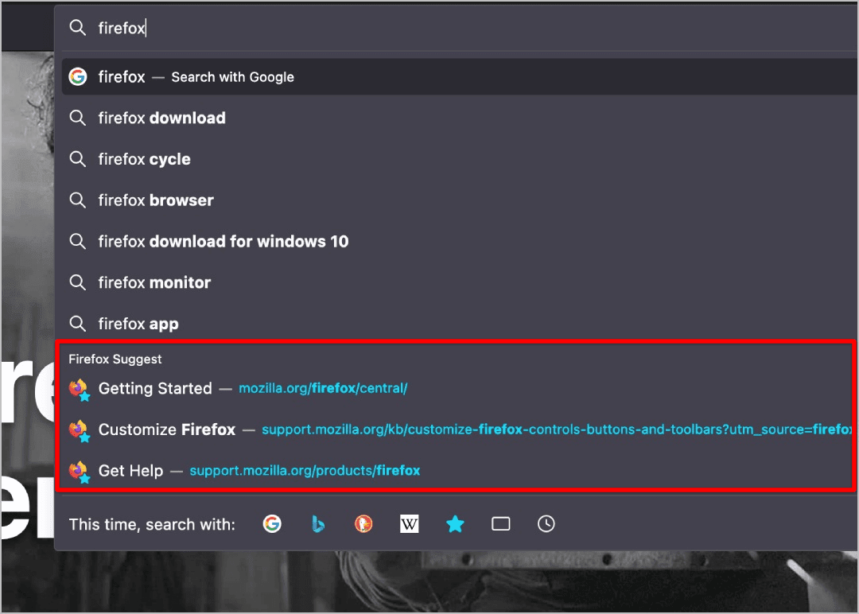Click the Firefox icon beside Getting Started
This screenshot has height=614, width=859.
tap(78, 389)
